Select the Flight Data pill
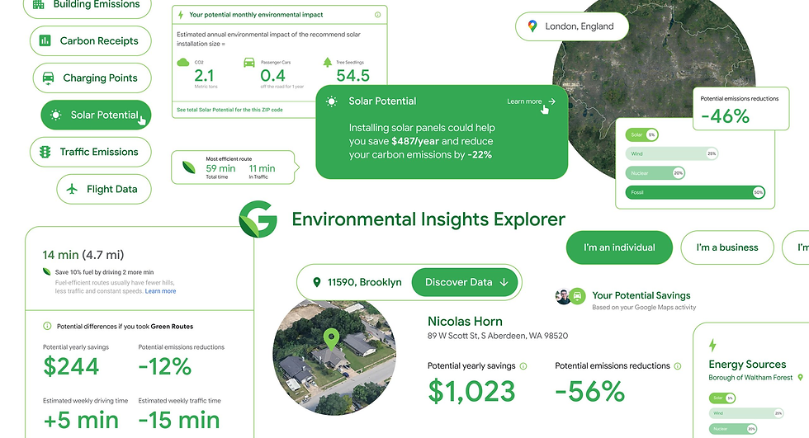Image resolution: width=809 pixels, height=438 pixels. pyautogui.click(x=104, y=189)
